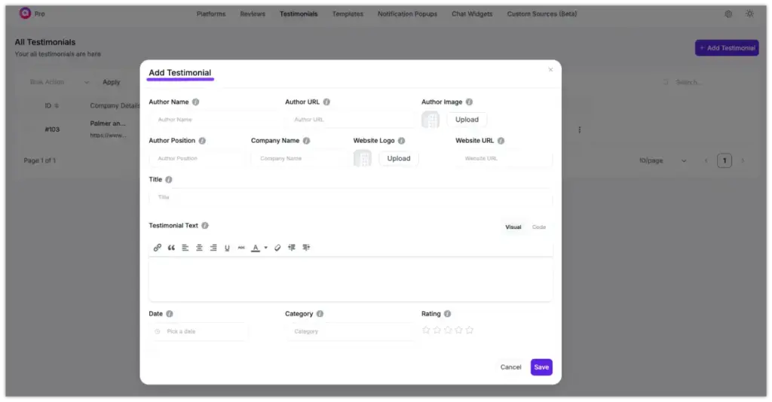The image size is (772, 402).
Task: Align testimonial text left
Action: point(185,248)
